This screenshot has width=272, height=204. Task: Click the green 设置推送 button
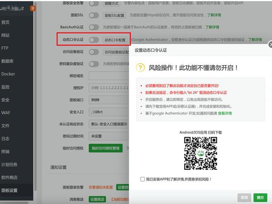point(97,199)
